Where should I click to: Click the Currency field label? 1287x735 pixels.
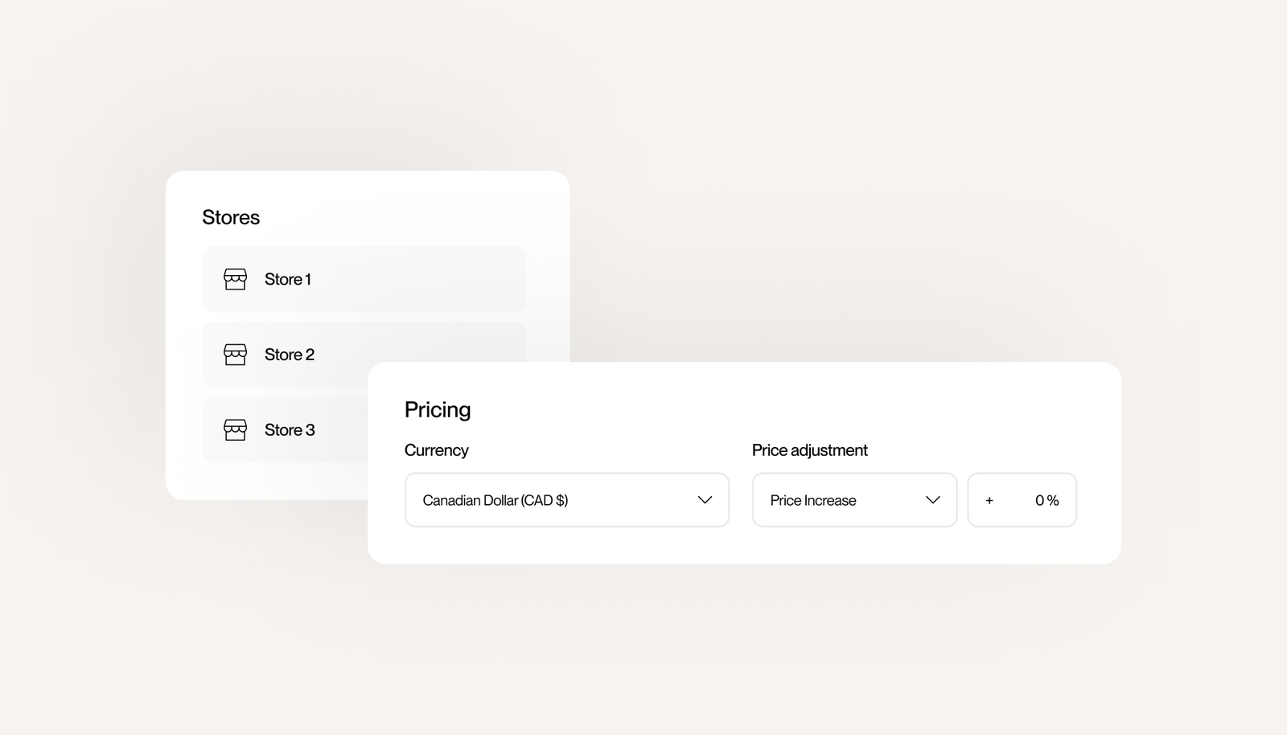click(x=436, y=450)
